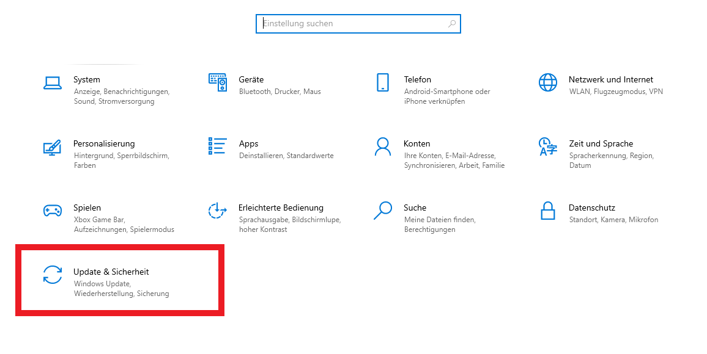The image size is (707, 354).
Task: Click text 'Windows Update, Wiederherstellung, Sicherung'
Action: pyautogui.click(x=122, y=289)
